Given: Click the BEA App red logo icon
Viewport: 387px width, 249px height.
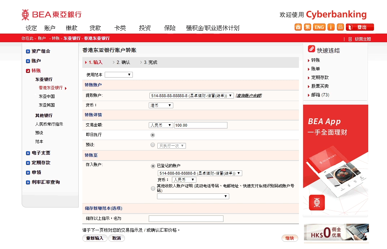Looking at the screenshot, I should click(317, 202).
